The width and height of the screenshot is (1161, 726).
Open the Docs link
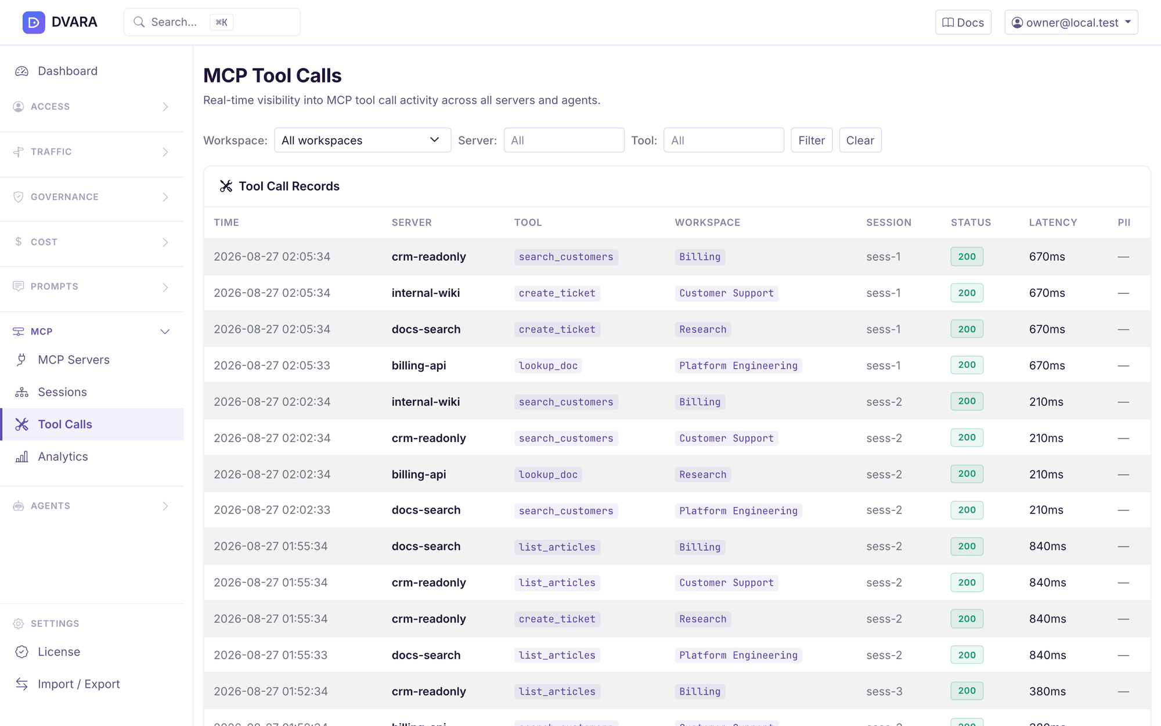point(963,23)
